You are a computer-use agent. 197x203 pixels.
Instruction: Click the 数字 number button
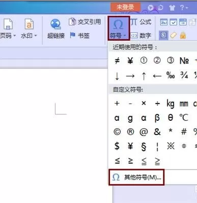tap(141, 36)
